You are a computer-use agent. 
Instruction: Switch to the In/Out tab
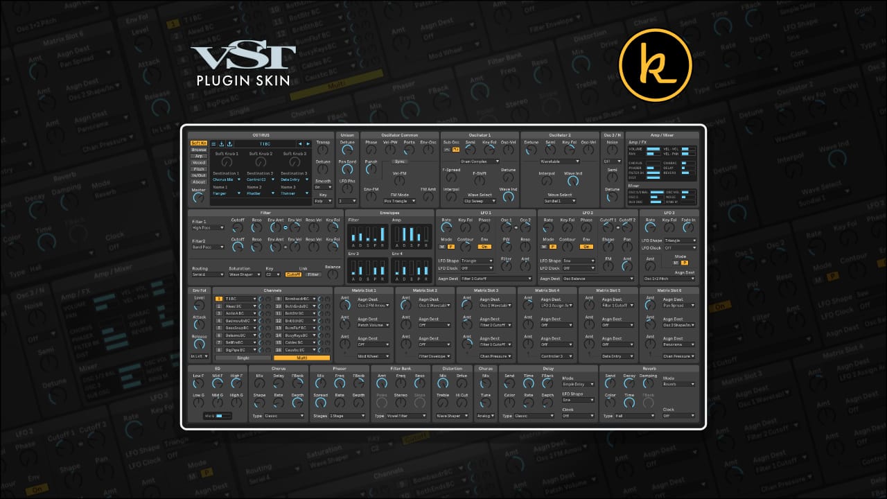tap(199, 175)
